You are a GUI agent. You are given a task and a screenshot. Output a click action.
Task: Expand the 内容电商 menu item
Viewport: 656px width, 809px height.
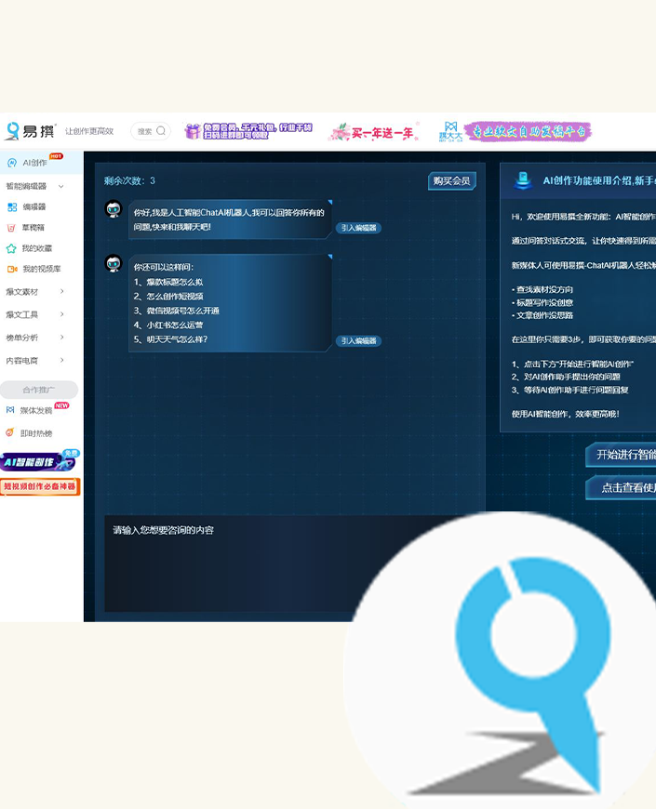(61, 361)
